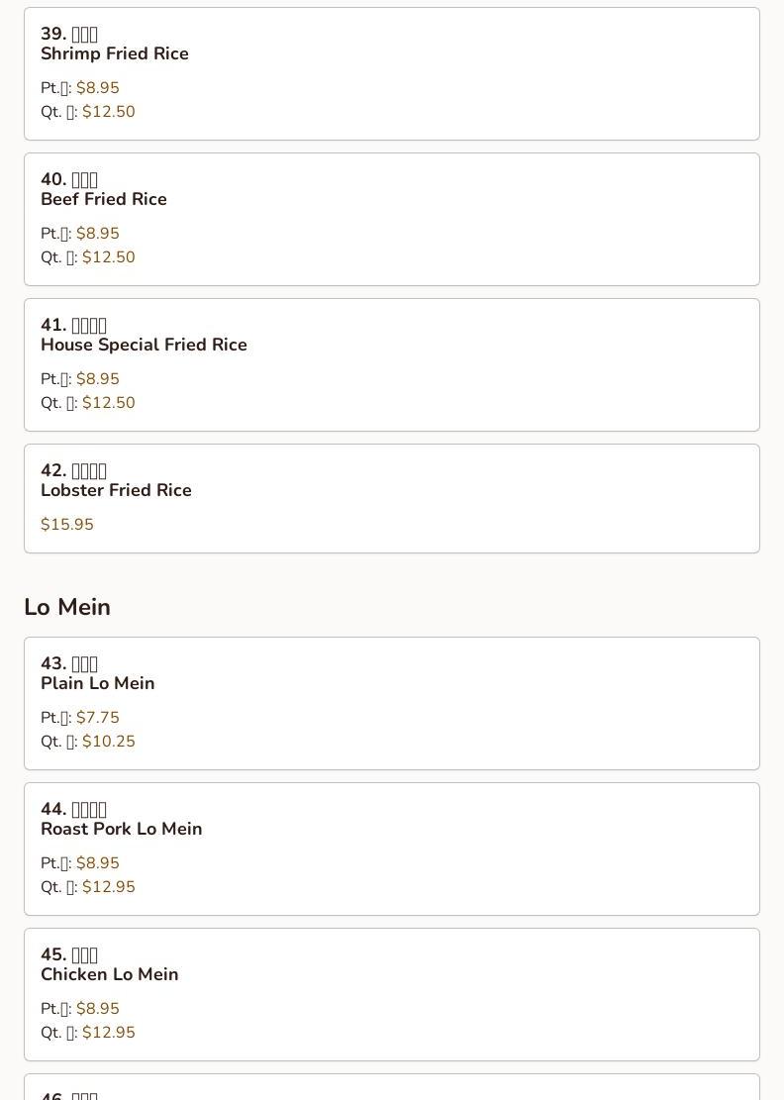This screenshot has width=784, height=1100.
Task: Choose Plain Lo Mein quart price $10.25
Action: pyautogui.click(x=109, y=742)
